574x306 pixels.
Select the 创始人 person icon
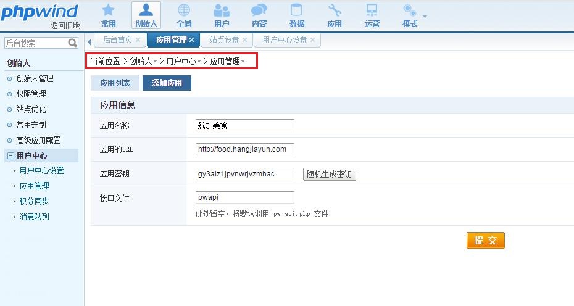pyautogui.click(x=146, y=16)
